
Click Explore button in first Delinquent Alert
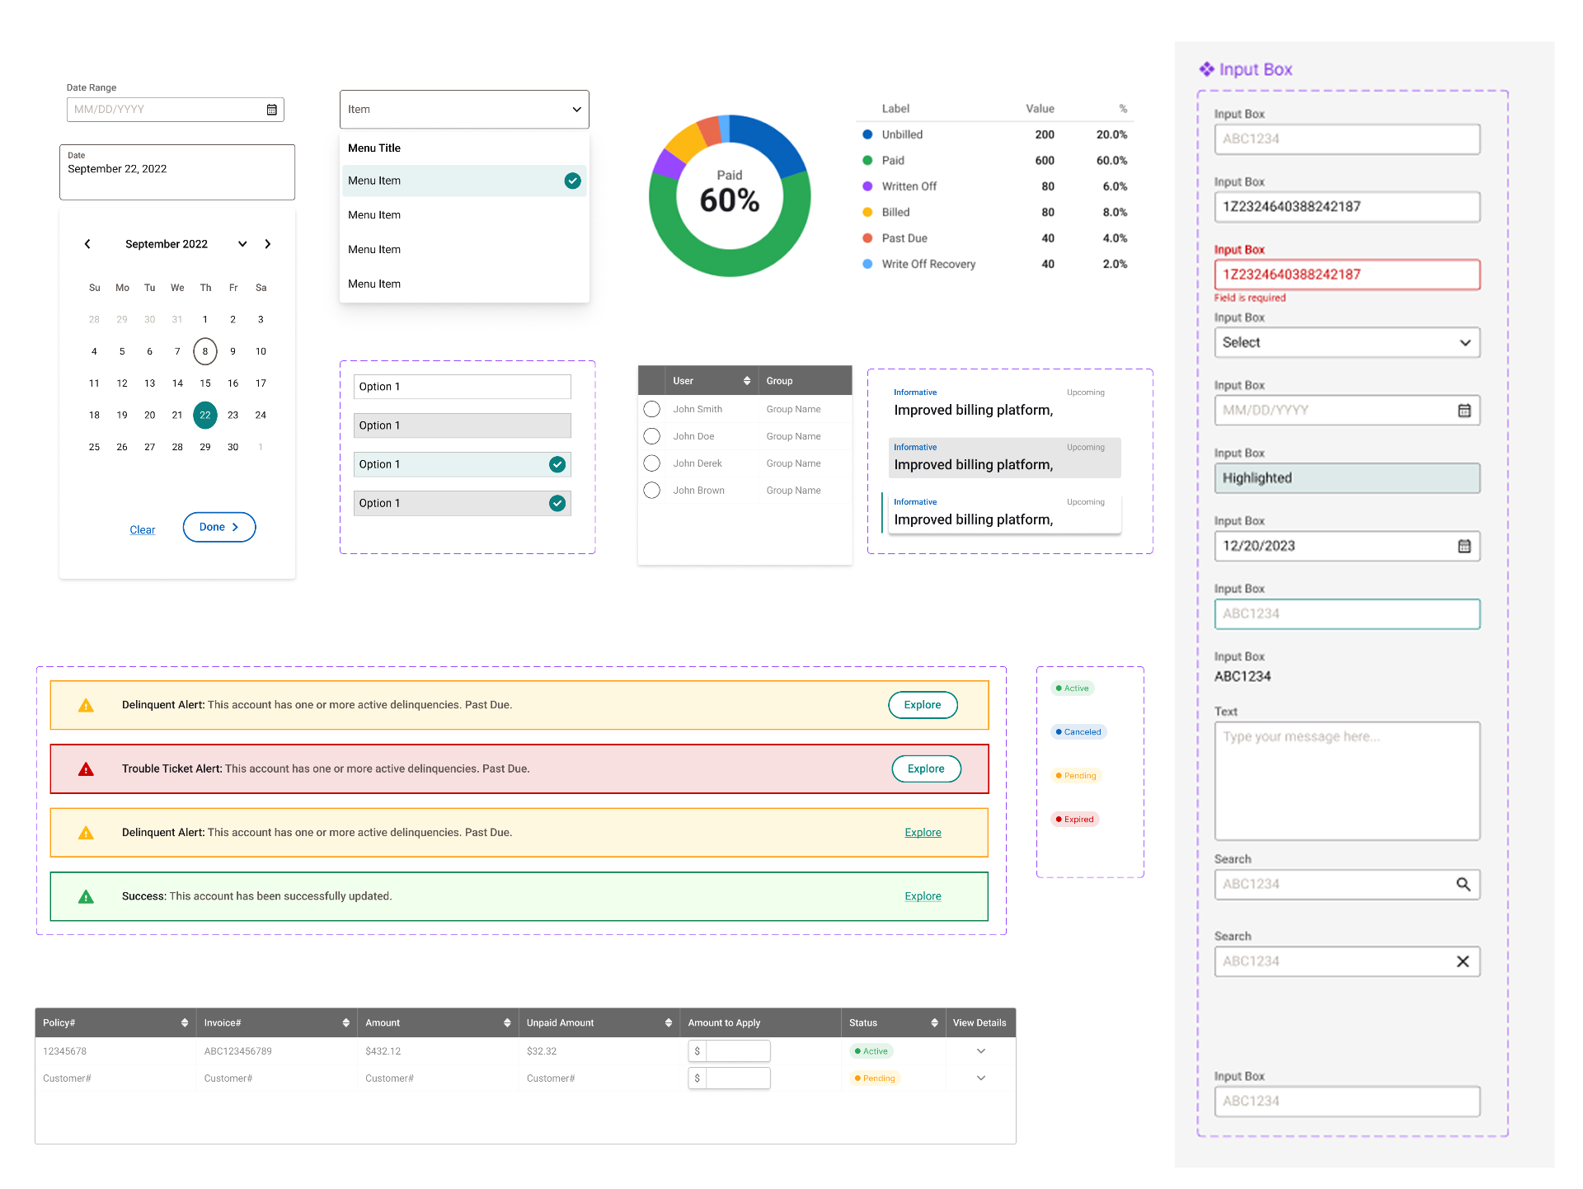coord(923,705)
